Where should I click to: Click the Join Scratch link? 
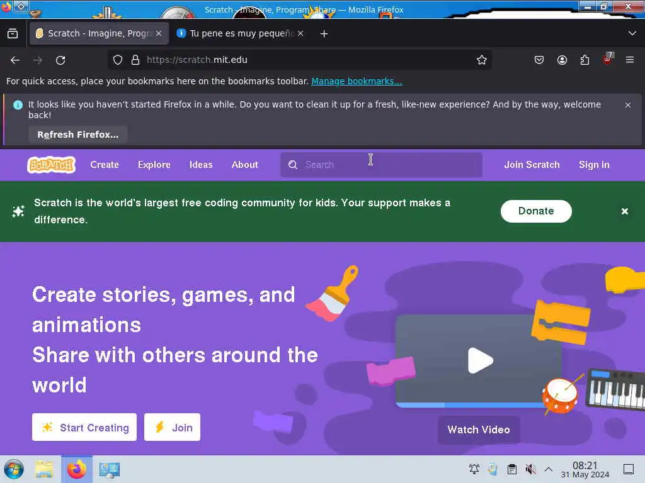tap(532, 165)
